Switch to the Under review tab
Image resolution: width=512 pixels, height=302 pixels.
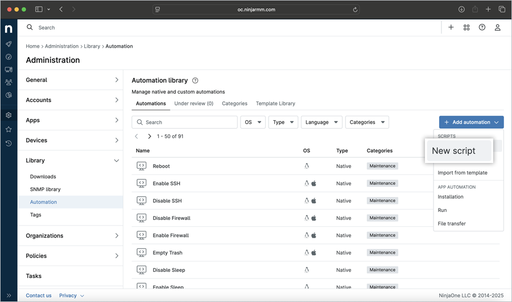193,104
